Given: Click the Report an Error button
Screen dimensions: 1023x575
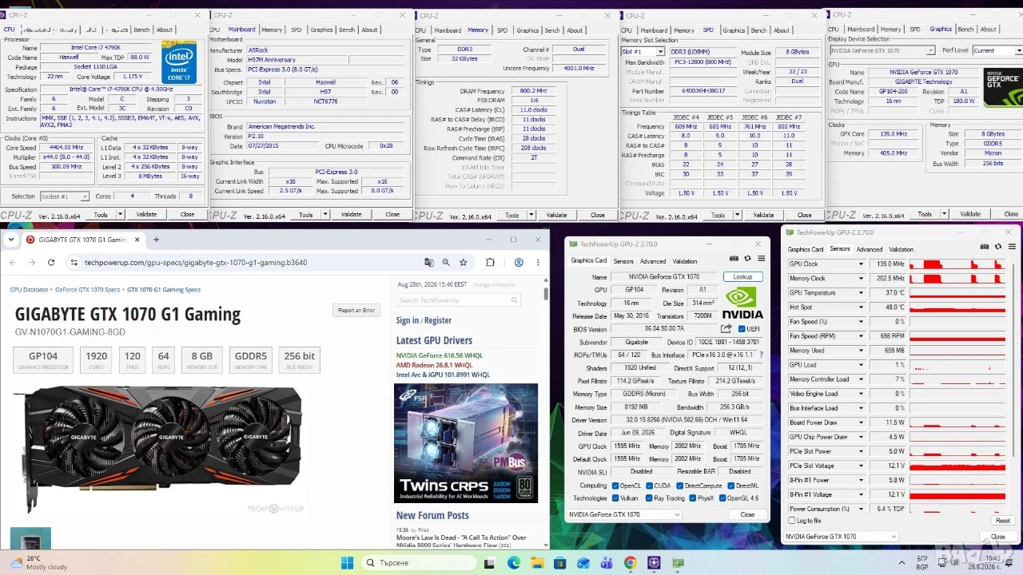Looking at the screenshot, I should coord(356,310).
